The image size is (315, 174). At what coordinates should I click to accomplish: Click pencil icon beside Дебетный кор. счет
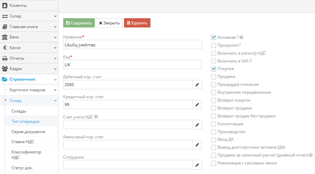pos(197,85)
